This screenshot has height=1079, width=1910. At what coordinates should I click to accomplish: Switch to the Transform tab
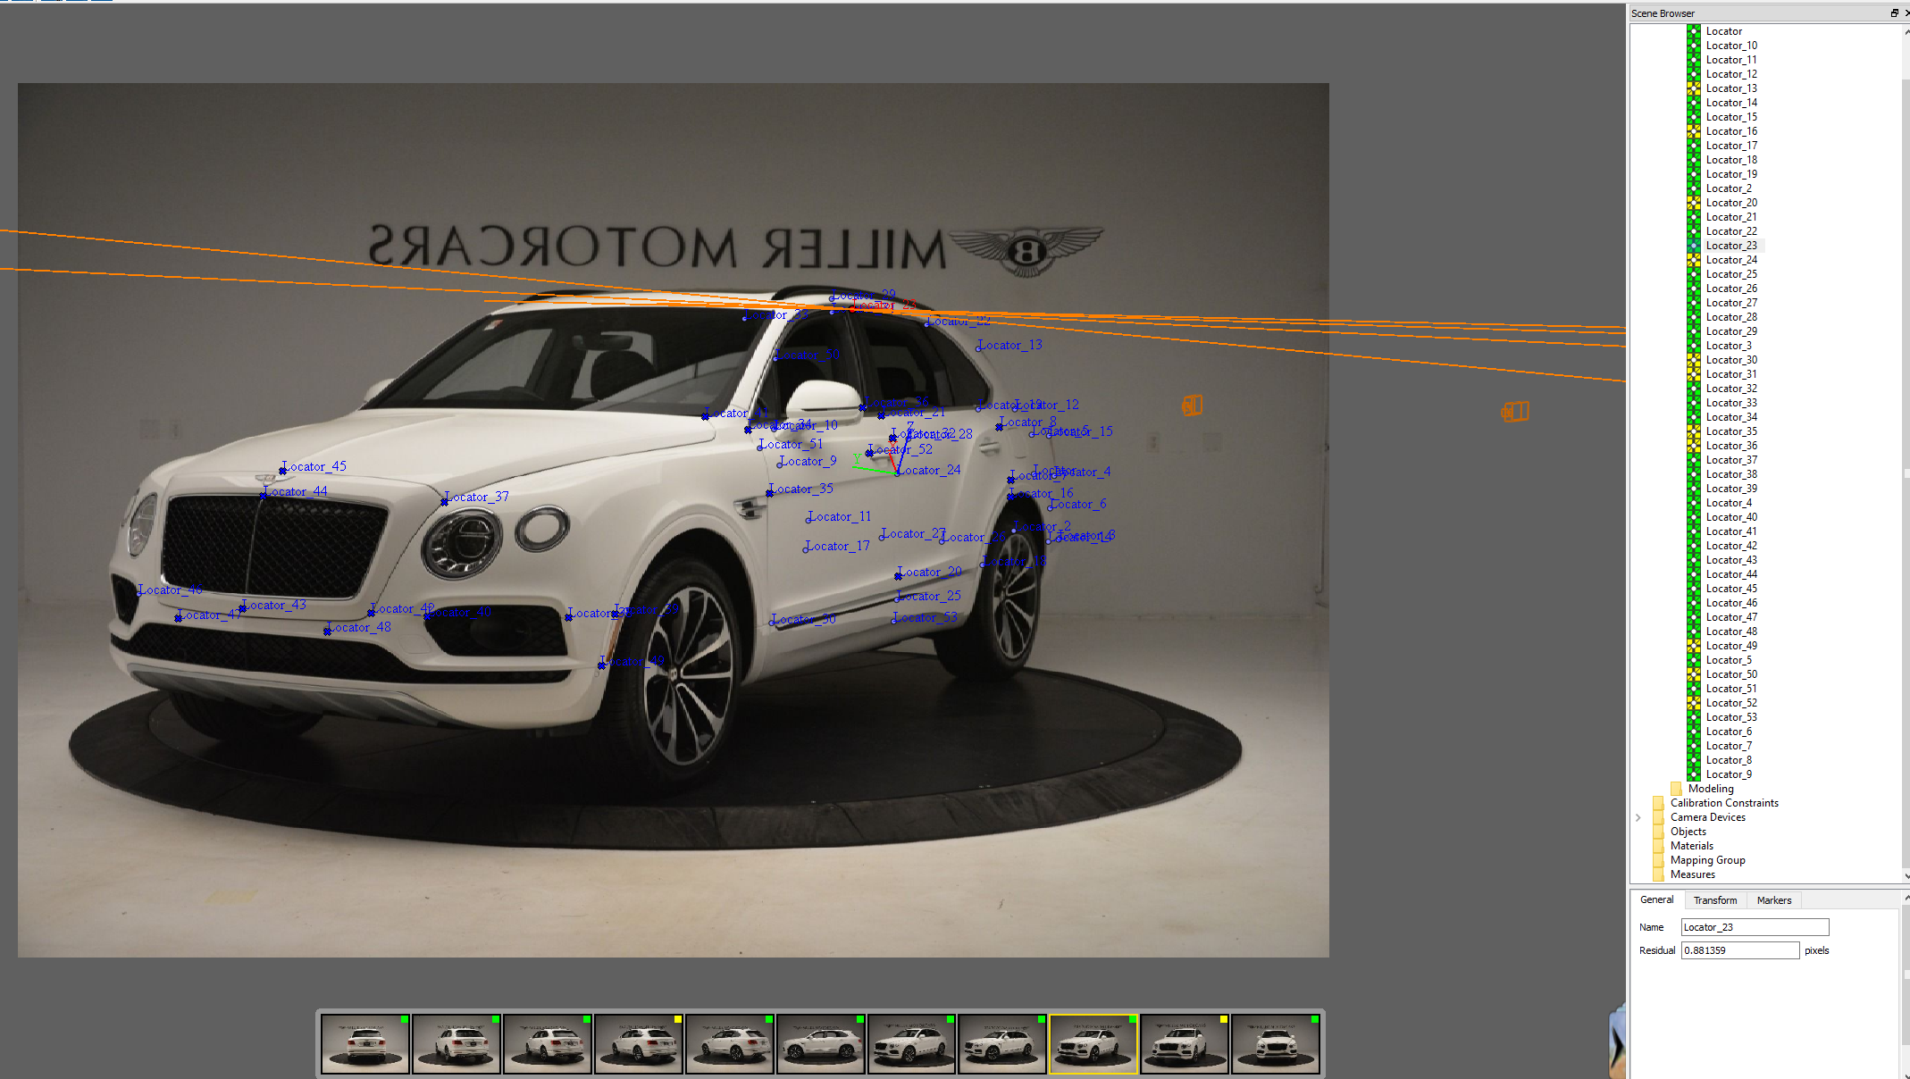coord(1714,900)
